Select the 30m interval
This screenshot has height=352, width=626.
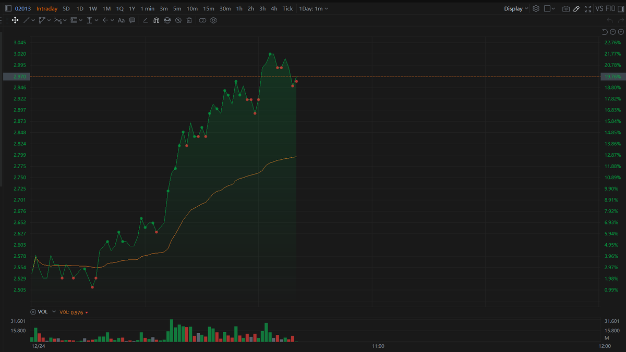point(225,8)
